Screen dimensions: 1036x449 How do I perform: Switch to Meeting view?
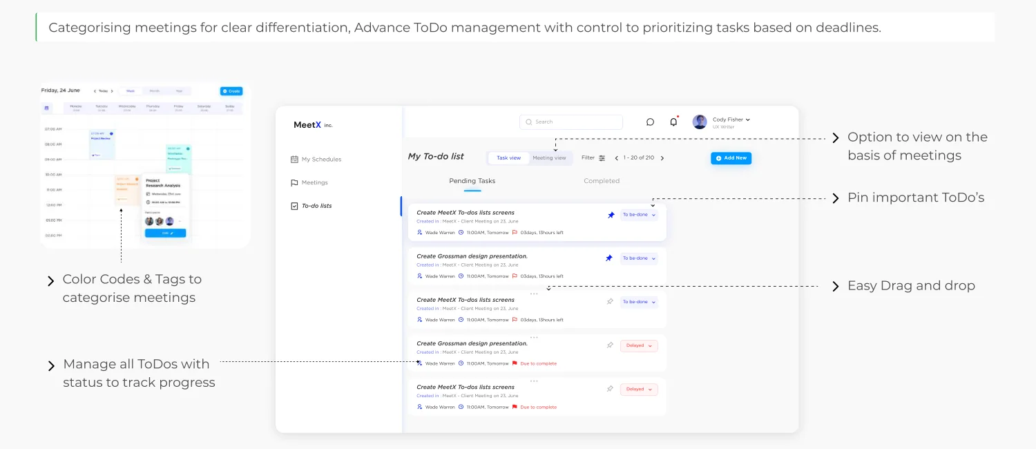click(x=549, y=158)
